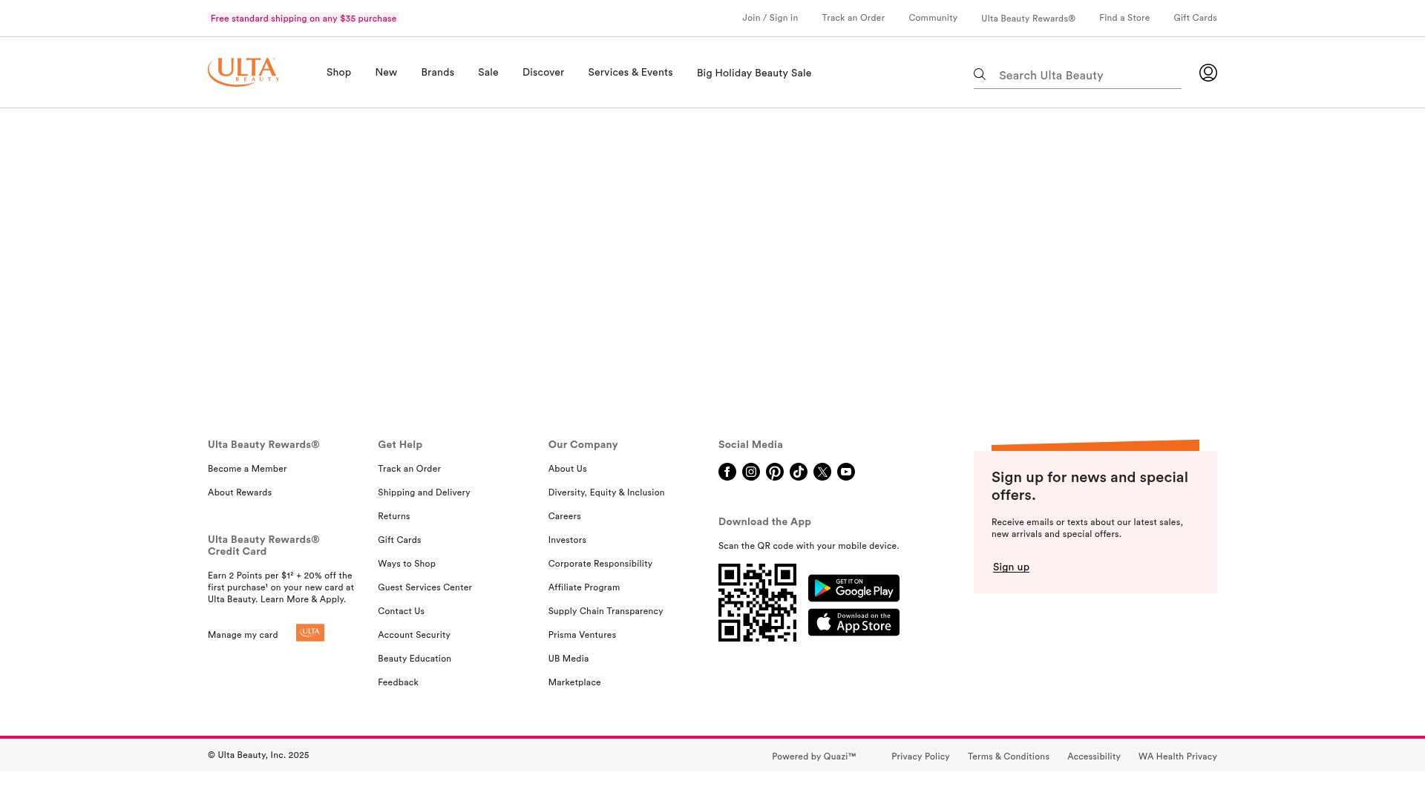The image size is (1425, 801).
Task: Open Track an Order in top bar
Action: point(853,18)
